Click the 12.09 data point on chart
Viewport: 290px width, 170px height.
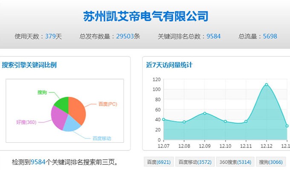[x=205, y=113]
